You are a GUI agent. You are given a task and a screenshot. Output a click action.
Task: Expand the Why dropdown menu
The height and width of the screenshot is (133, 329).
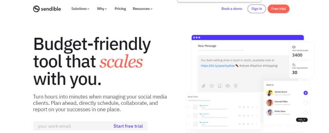[102, 9]
